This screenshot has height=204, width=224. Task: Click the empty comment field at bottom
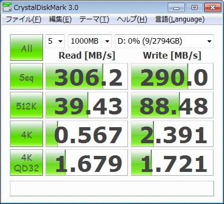coord(112,189)
